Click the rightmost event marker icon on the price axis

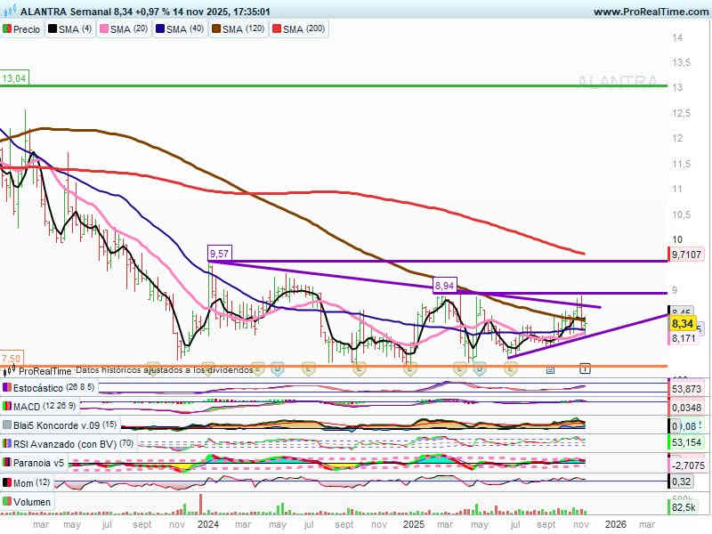[585, 367]
